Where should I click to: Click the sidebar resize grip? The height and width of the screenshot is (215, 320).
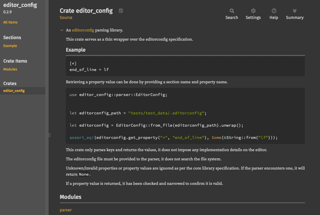click(x=49, y=135)
